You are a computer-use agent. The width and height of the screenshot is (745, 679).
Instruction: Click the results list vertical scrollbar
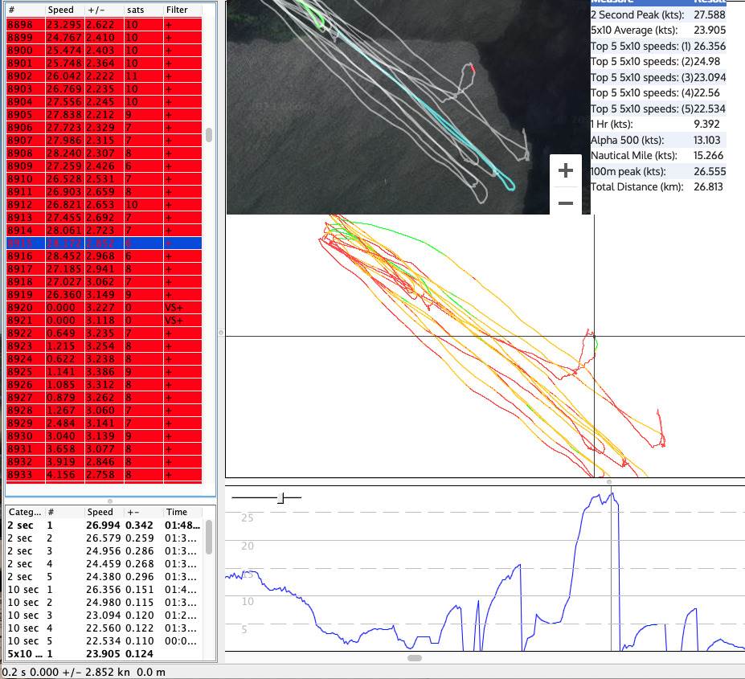click(209, 536)
